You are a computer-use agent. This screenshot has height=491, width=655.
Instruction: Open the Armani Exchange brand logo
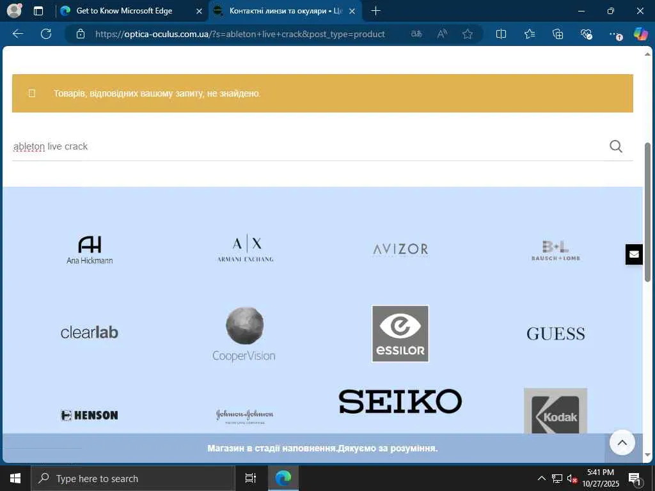pos(245,249)
